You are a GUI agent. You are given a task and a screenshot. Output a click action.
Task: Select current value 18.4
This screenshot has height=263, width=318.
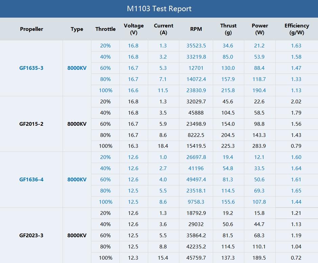tap(163, 146)
